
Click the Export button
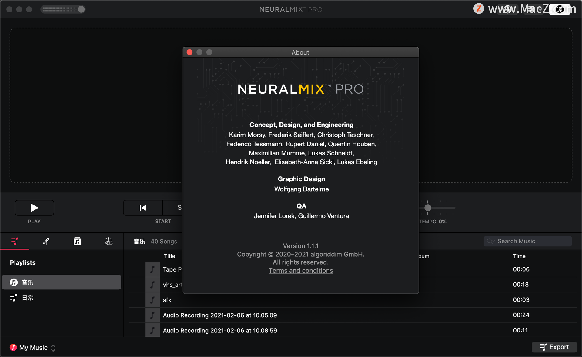coord(554,347)
